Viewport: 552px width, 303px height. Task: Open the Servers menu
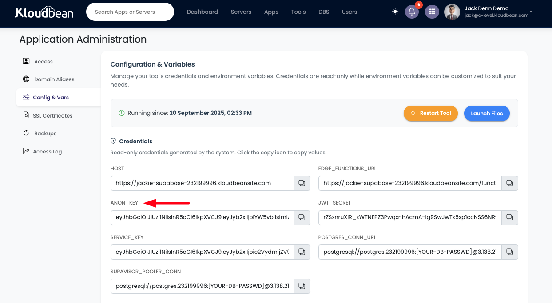(241, 12)
